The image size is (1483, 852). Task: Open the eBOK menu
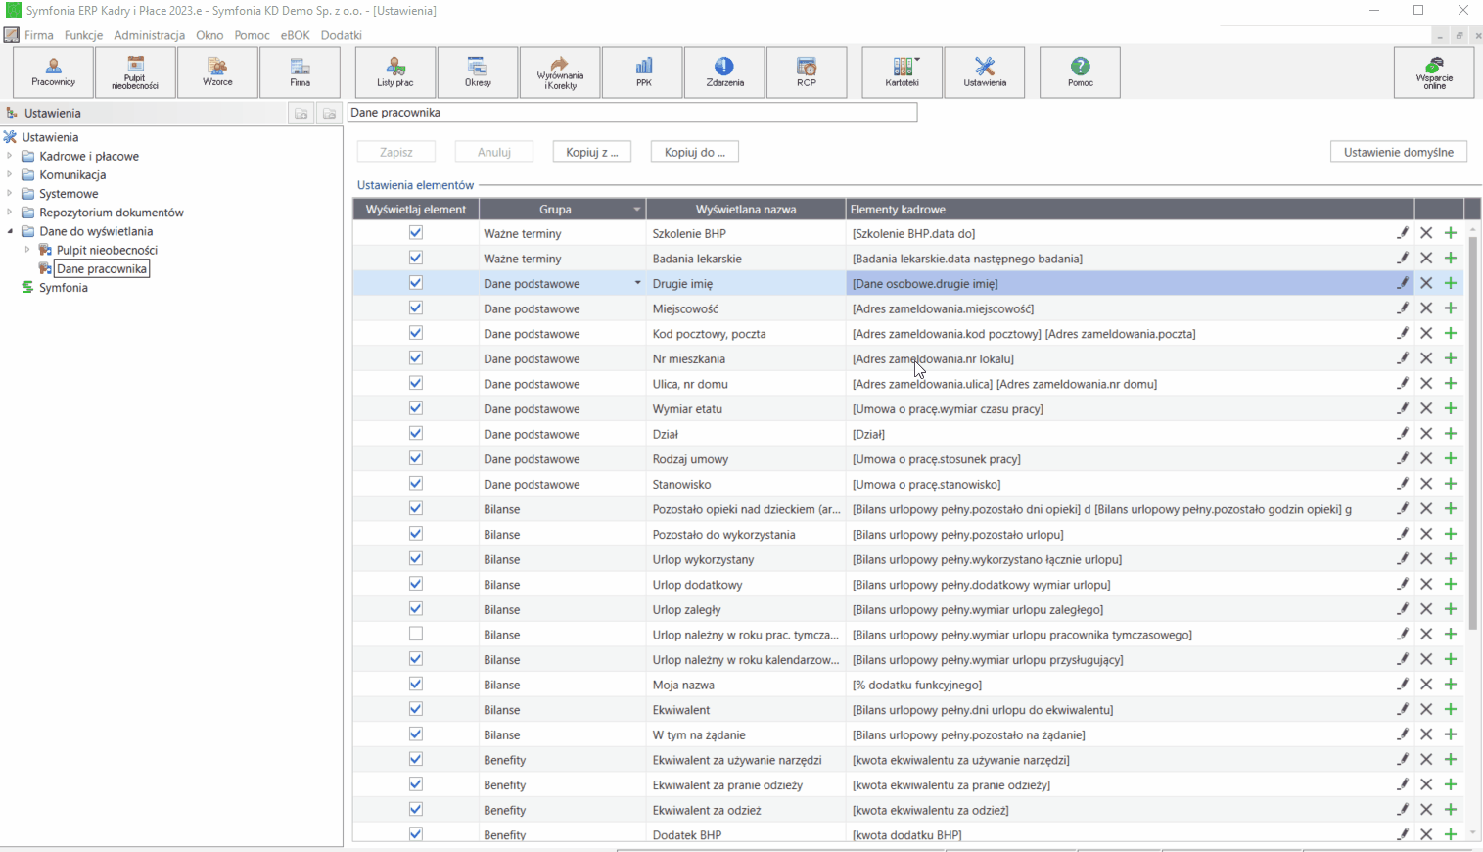tap(296, 35)
